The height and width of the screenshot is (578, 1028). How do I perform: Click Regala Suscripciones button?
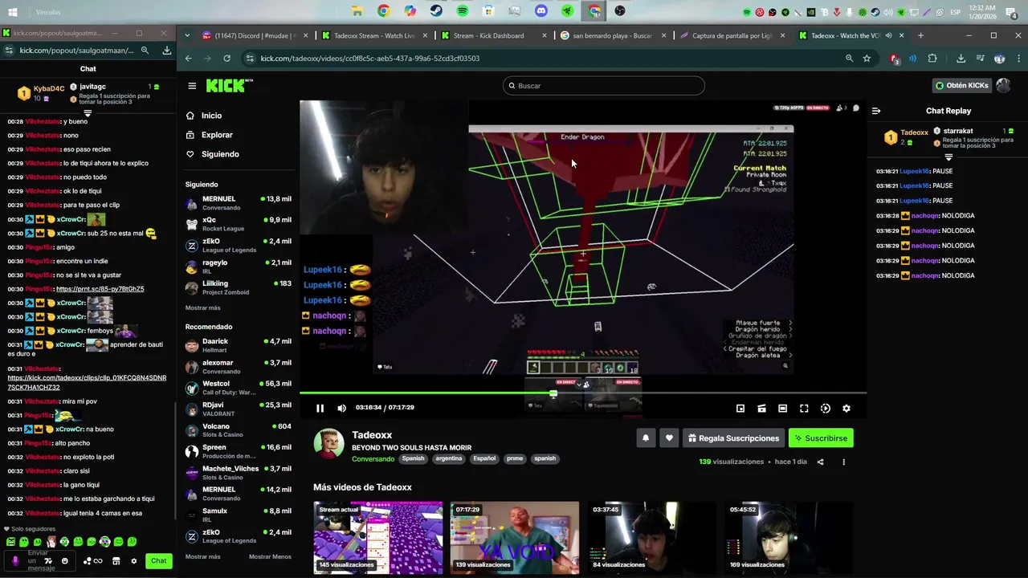(733, 438)
